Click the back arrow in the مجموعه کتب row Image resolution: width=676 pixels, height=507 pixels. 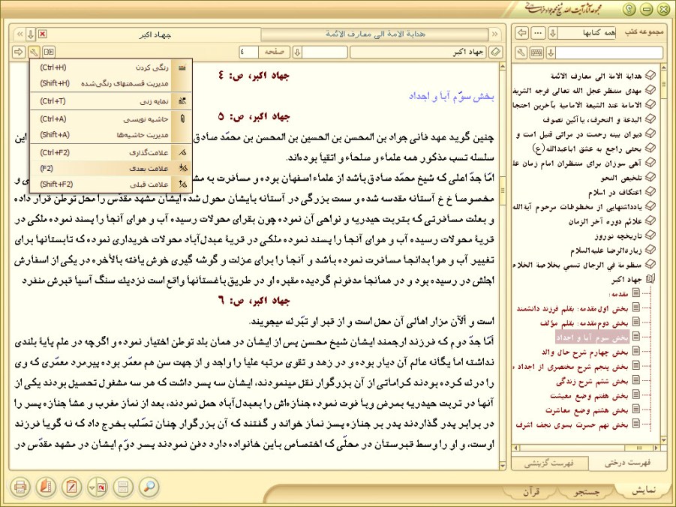pyautogui.click(x=522, y=33)
